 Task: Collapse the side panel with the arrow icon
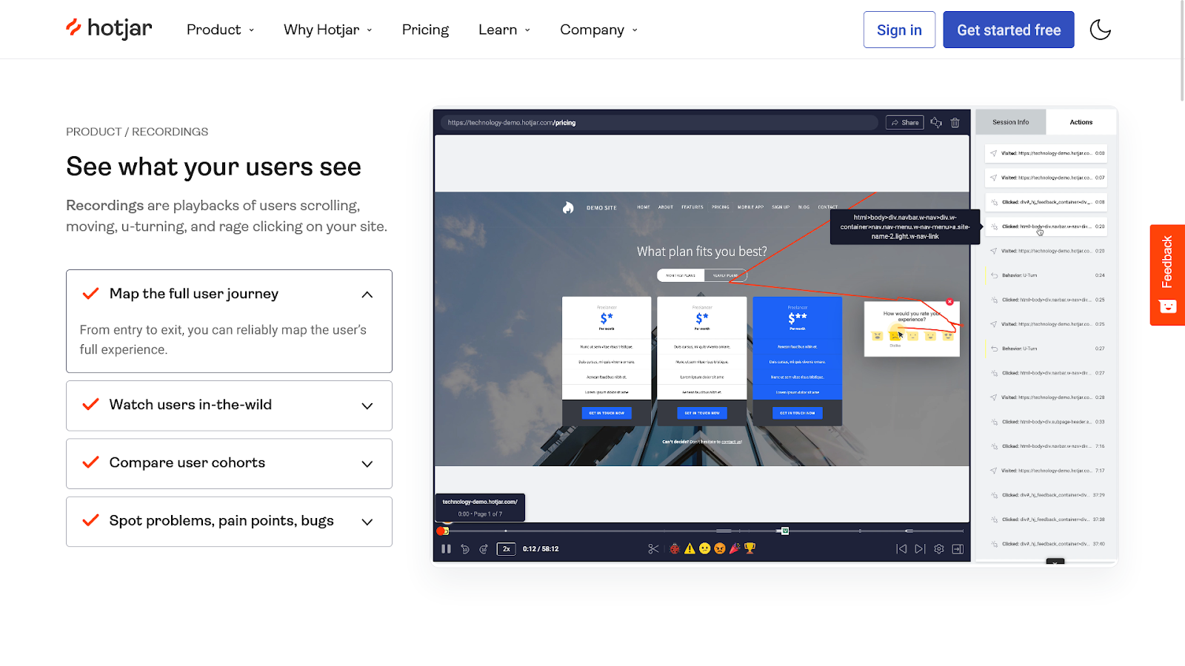pyautogui.click(x=958, y=549)
